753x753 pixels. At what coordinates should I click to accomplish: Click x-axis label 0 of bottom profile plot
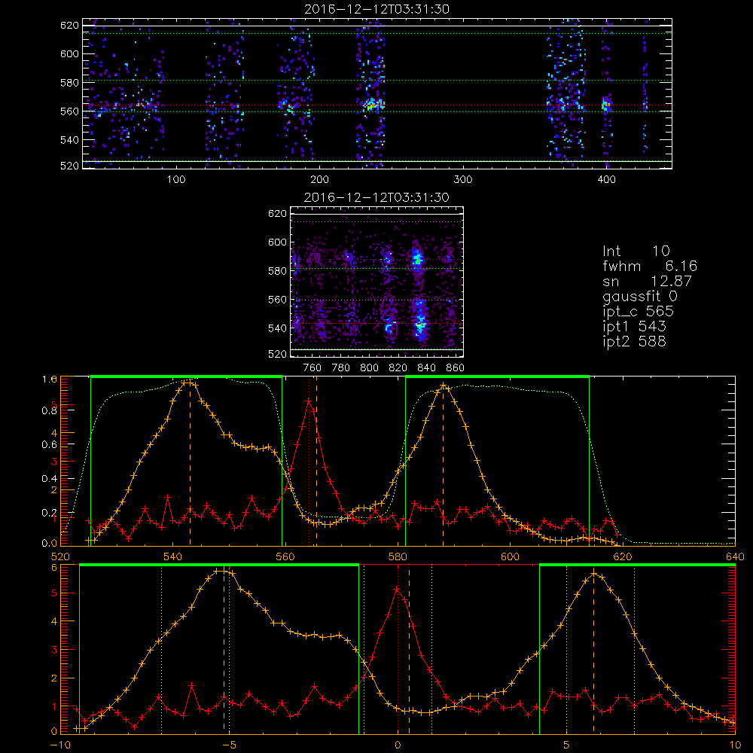coord(398,745)
